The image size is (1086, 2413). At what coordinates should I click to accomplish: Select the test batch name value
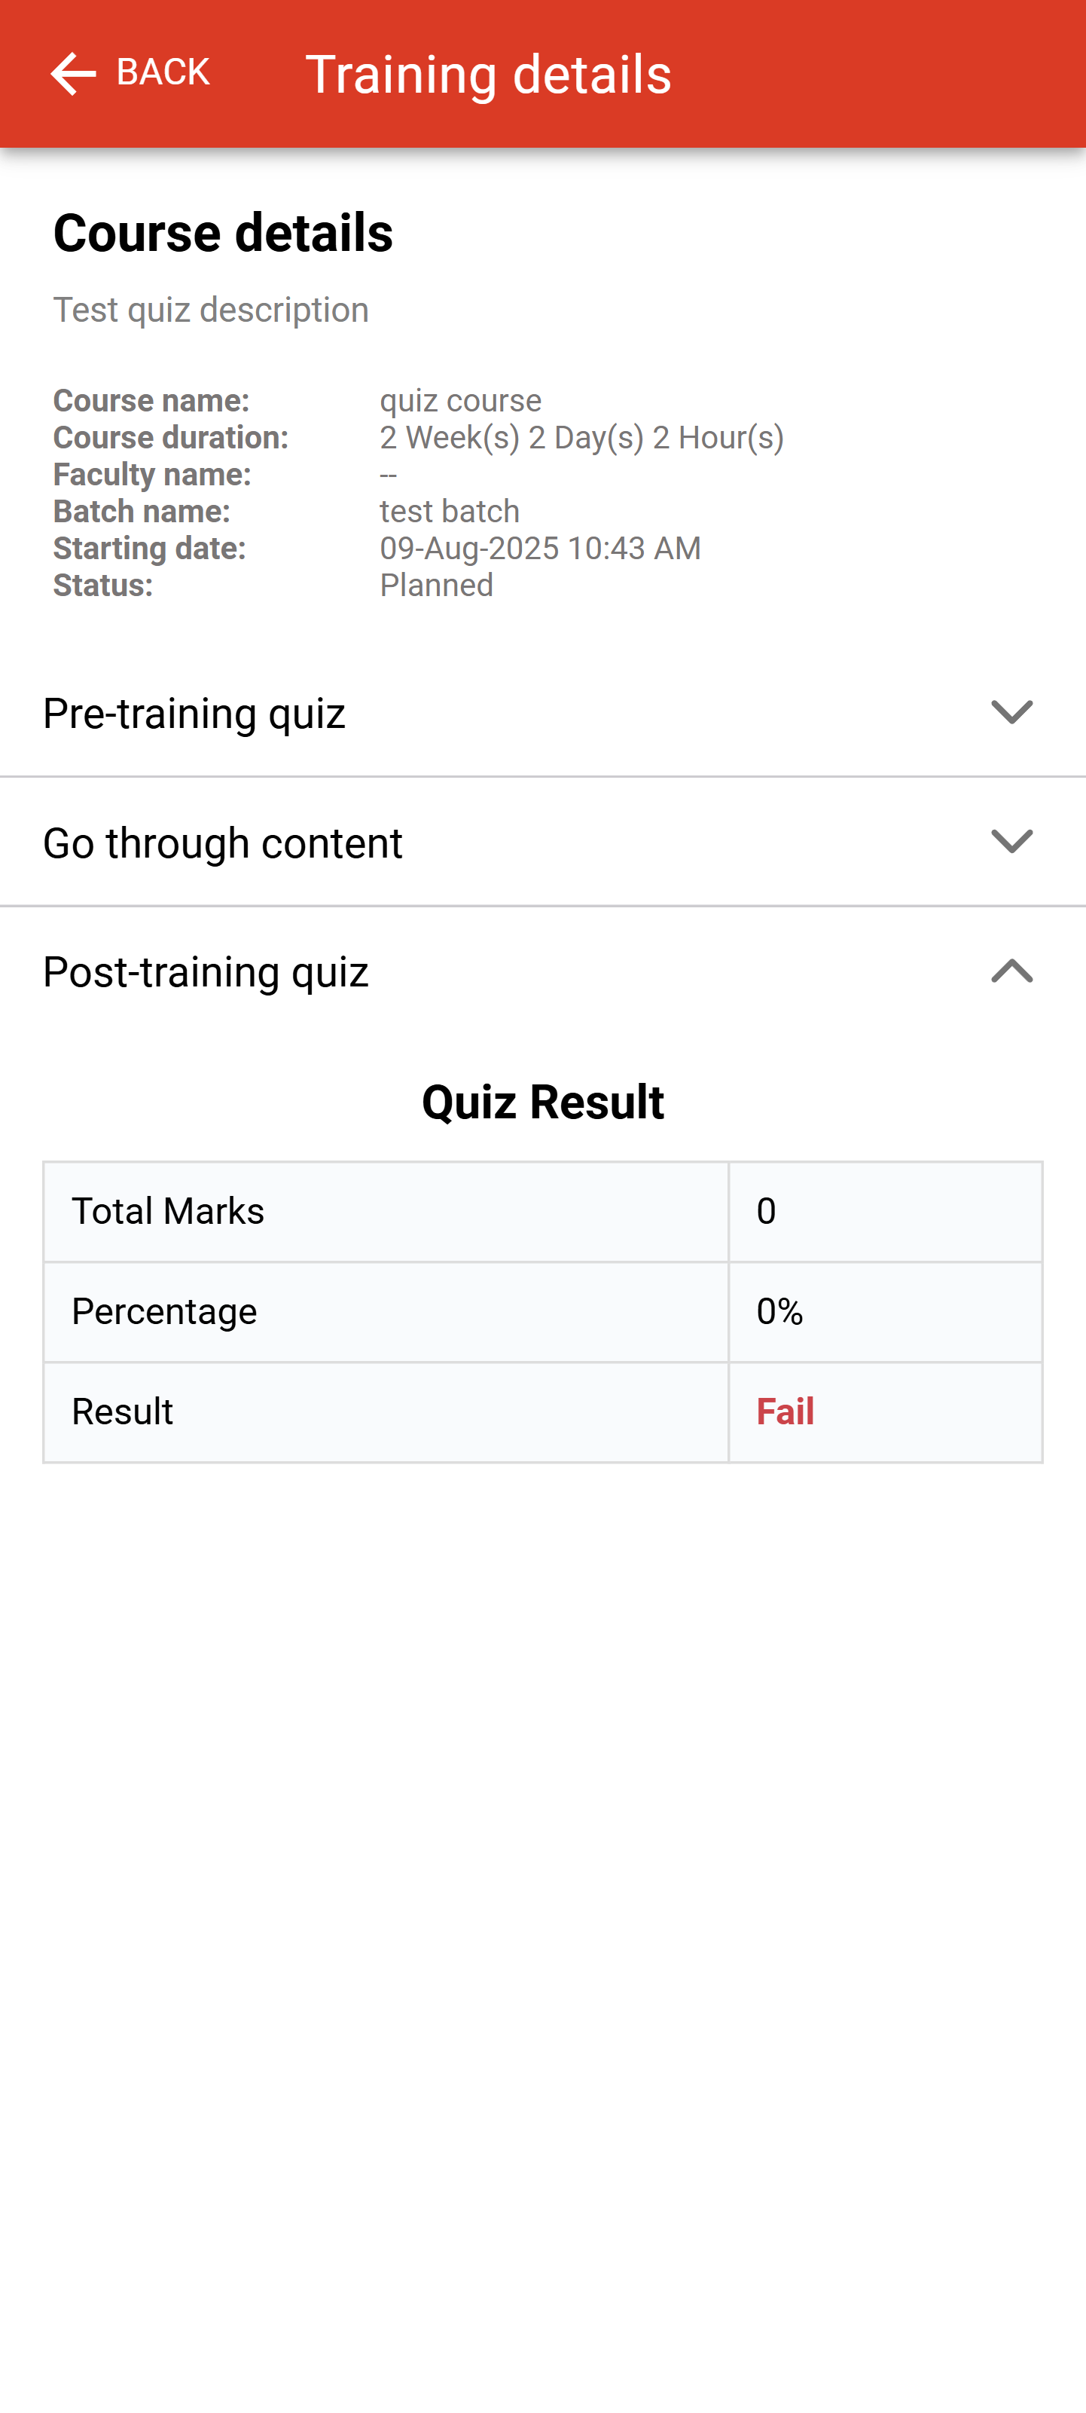pos(450,512)
